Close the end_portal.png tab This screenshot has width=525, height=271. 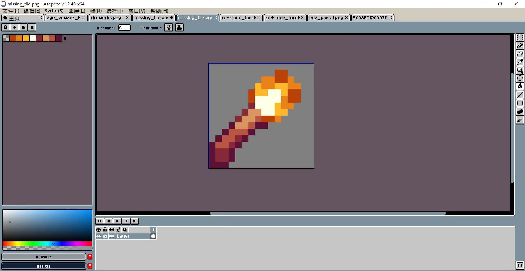(346, 18)
